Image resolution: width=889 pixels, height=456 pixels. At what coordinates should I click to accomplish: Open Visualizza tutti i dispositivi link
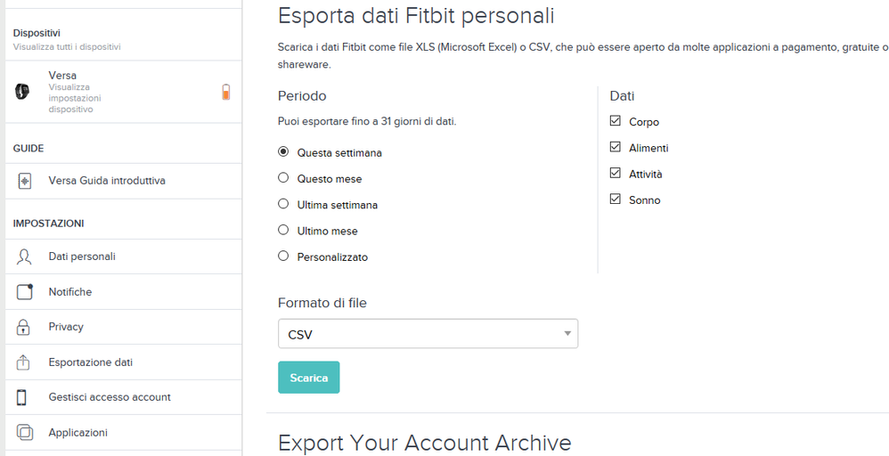67,46
